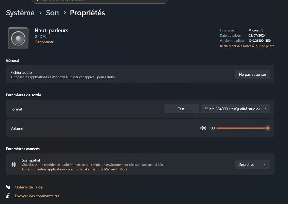The height and width of the screenshot is (204, 288).
Task: Open the audio format dropdown
Action: [235, 109]
